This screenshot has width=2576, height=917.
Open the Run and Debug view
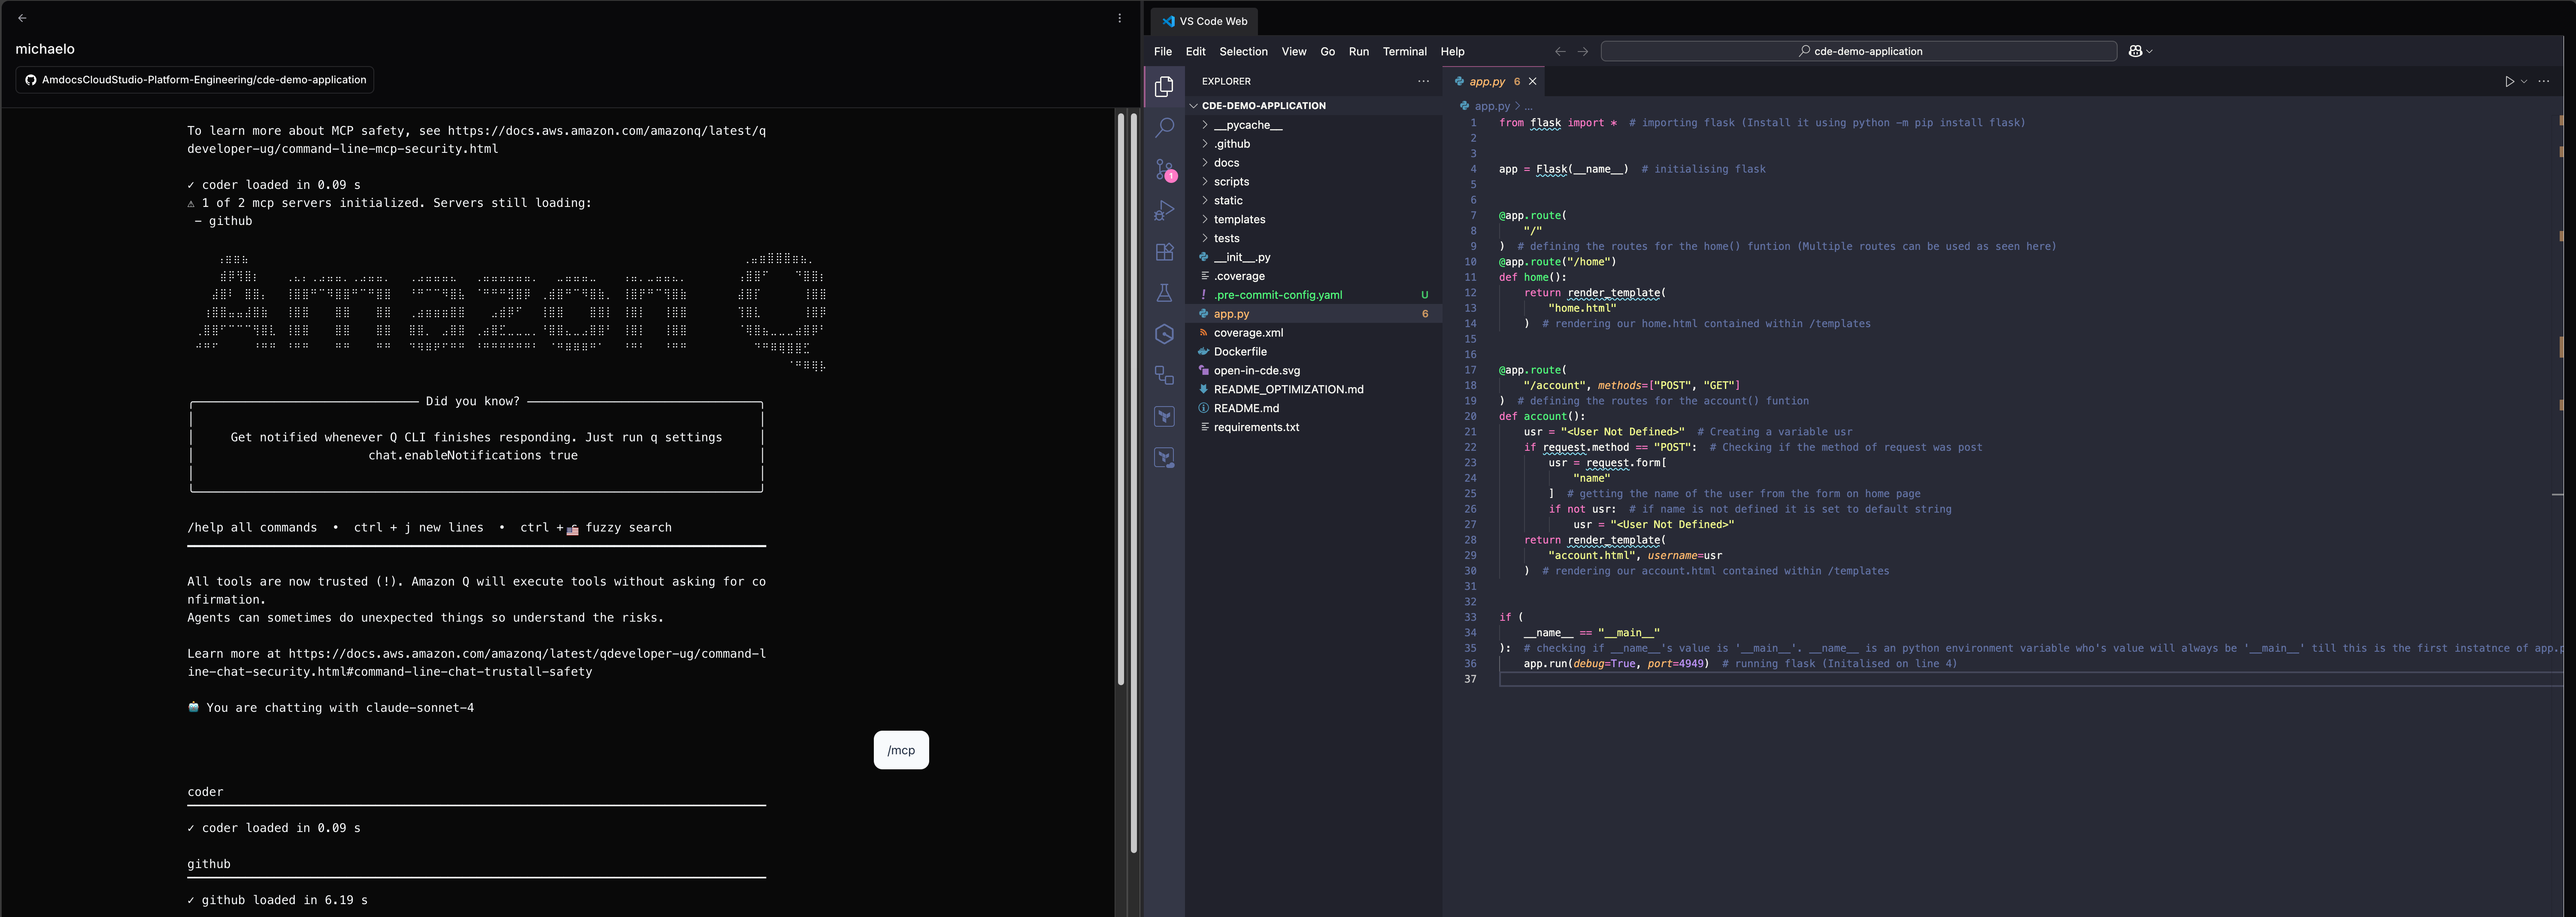click(1164, 211)
